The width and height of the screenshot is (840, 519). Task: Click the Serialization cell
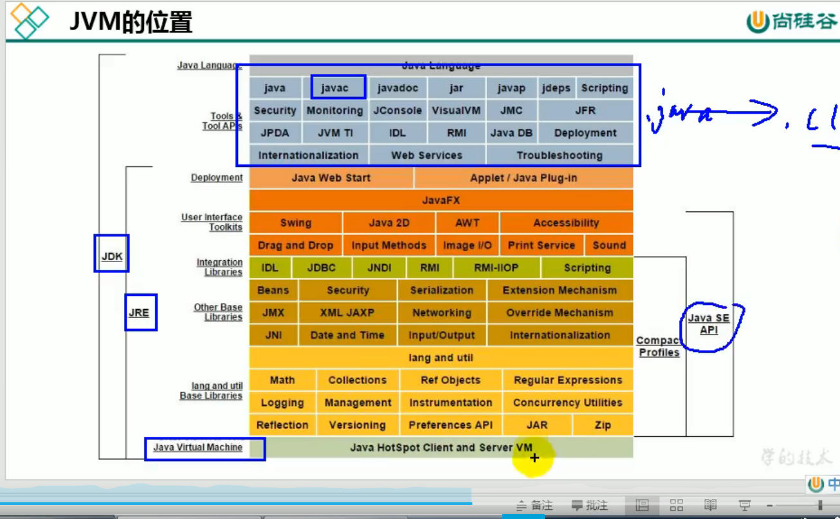pos(442,290)
